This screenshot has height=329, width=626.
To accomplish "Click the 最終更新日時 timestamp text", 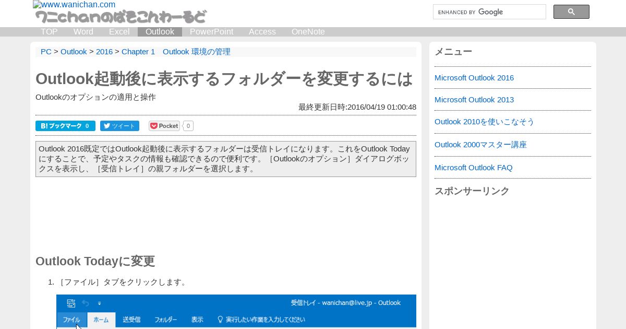I will 357,107.
